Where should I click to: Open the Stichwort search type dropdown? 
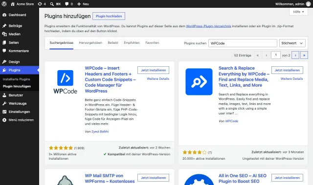(x=292, y=43)
